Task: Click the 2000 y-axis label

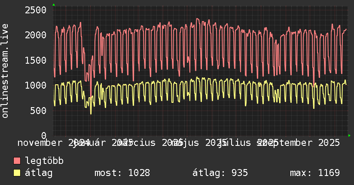Action: coord(36,35)
